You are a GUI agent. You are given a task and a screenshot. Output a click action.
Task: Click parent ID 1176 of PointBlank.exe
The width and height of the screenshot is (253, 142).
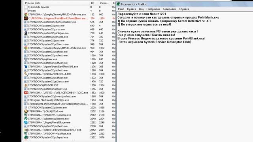pos(102,19)
